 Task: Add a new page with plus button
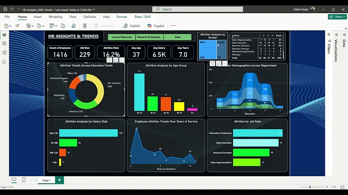(x=59, y=180)
